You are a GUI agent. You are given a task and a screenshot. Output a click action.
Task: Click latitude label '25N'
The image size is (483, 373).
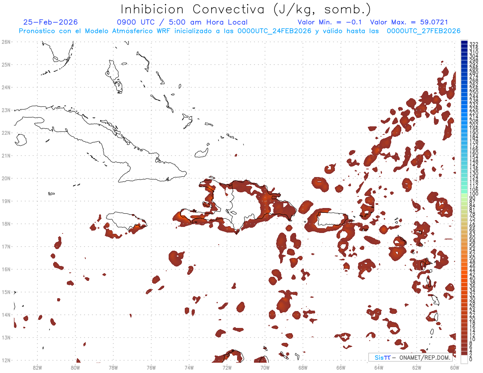(x=6, y=64)
